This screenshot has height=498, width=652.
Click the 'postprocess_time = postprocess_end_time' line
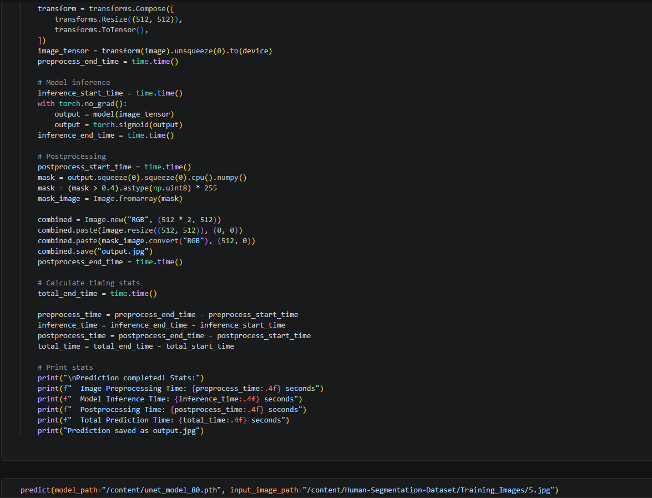coord(174,336)
